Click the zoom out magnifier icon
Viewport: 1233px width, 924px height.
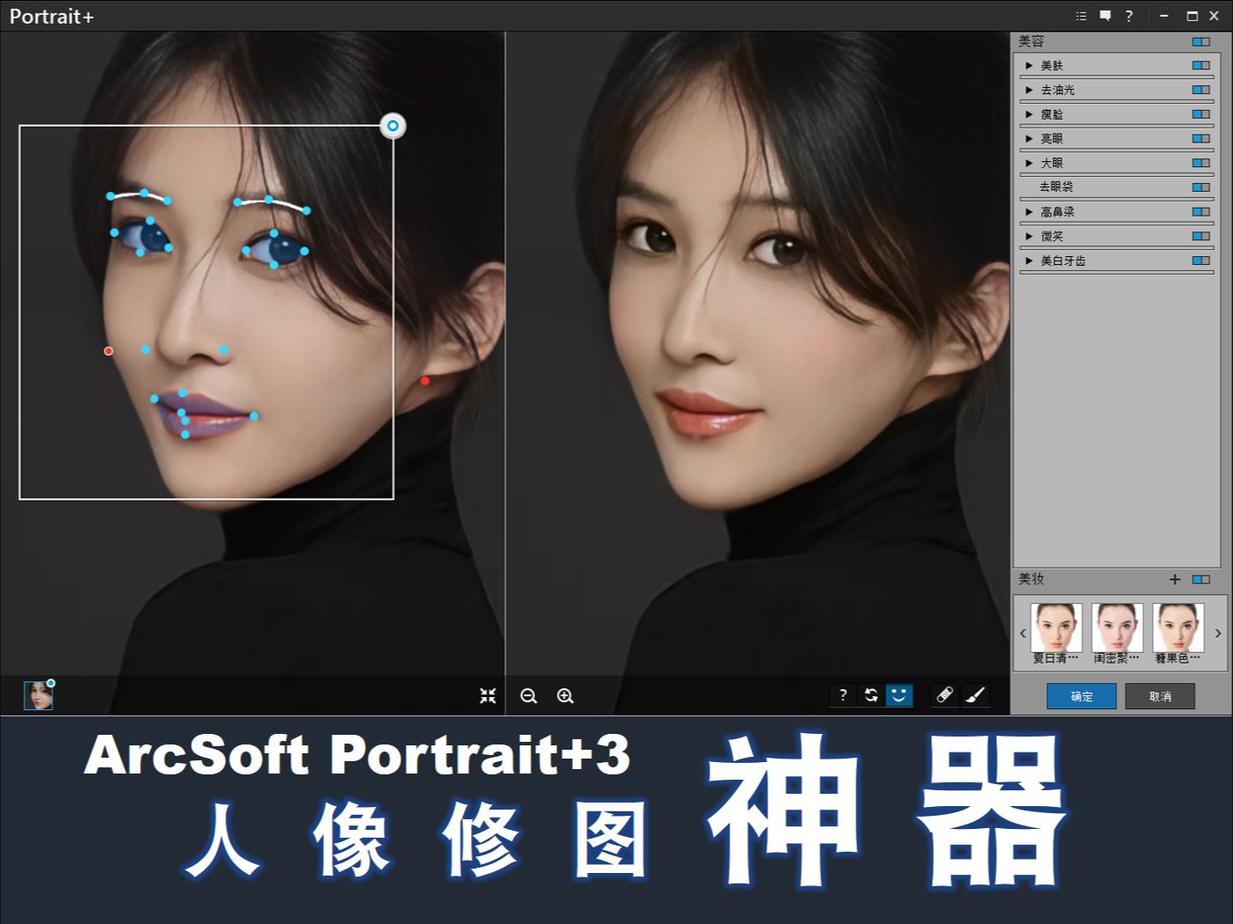coord(529,696)
